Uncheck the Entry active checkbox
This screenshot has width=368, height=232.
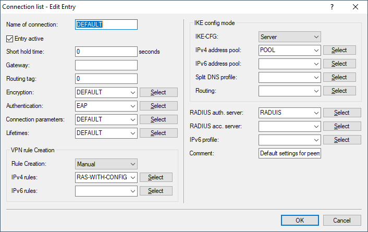pyautogui.click(x=9, y=38)
